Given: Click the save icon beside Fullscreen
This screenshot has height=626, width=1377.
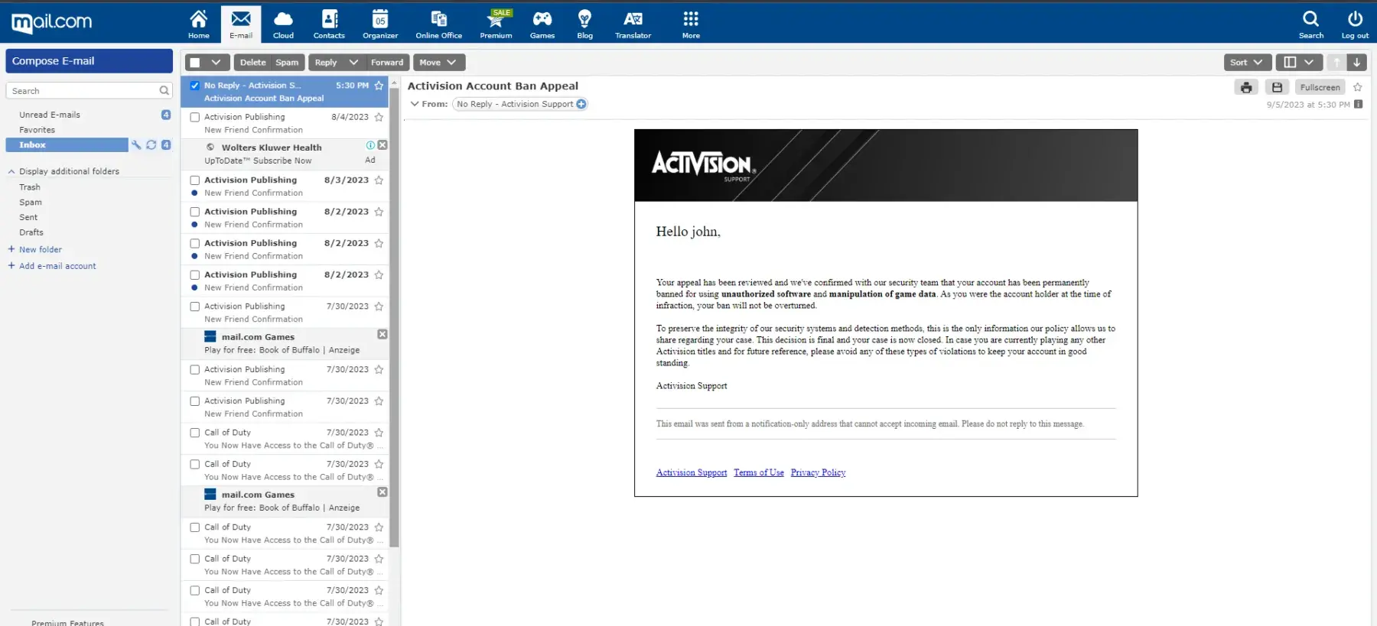Looking at the screenshot, I should tap(1277, 87).
